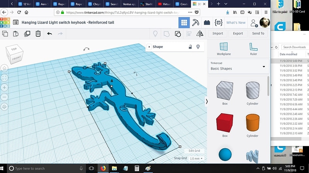The width and height of the screenshot is (309, 173).
Task: Click the Align tool
Action: point(189,34)
